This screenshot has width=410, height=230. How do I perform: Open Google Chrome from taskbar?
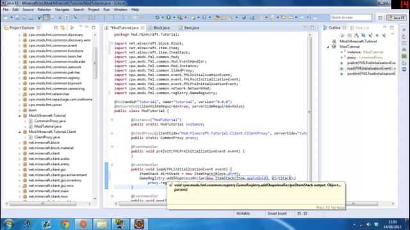point(65,224)
